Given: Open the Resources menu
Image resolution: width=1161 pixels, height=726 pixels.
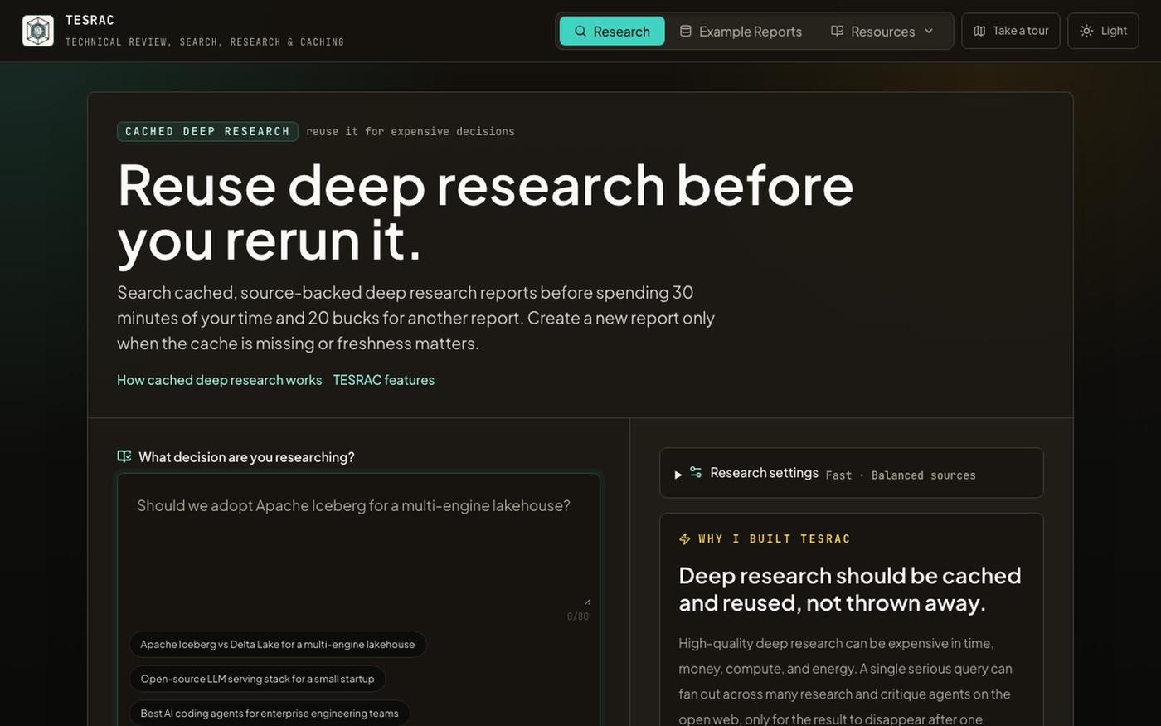Looking at the screenshot, I should click(882, 31).
